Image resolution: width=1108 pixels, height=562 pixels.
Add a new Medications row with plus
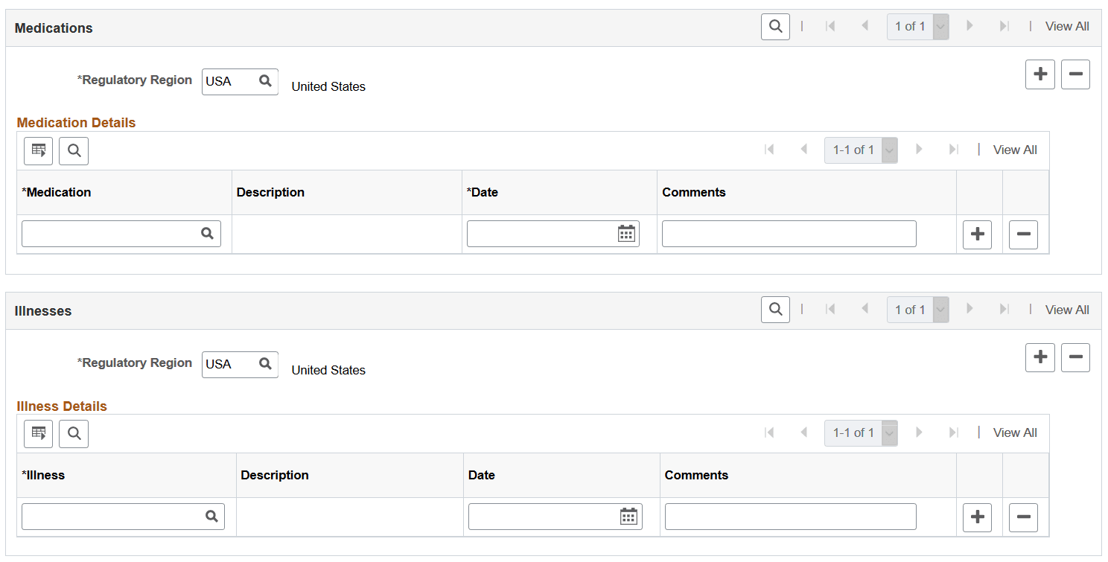pos(1040,74)
